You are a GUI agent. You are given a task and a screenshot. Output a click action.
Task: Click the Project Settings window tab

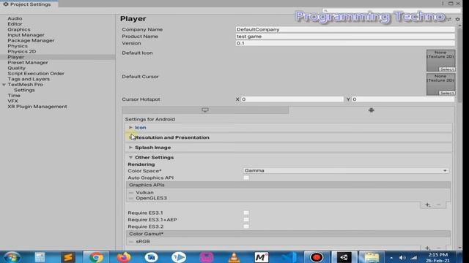29,4
